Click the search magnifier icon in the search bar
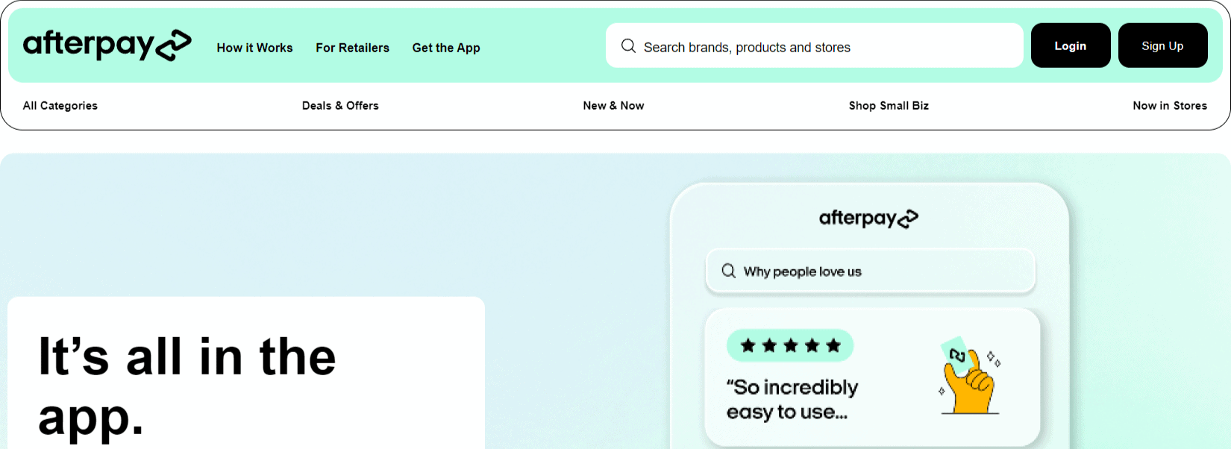This screenshot has width=1231, height=449. click(x=628, y=45)
